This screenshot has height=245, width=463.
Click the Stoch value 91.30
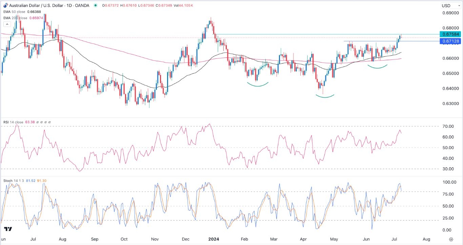tap(41, 181)
